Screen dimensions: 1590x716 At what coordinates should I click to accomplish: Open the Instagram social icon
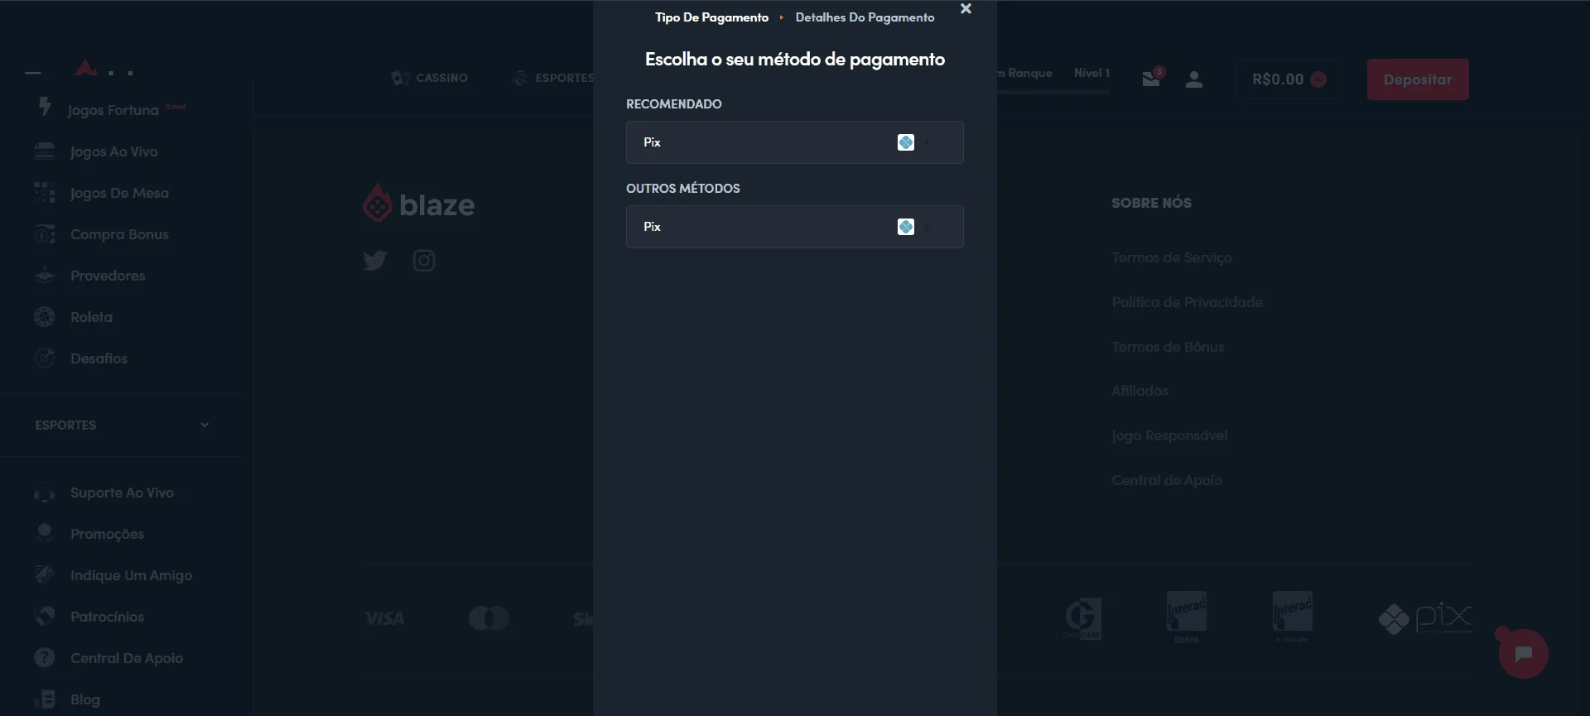424,261
